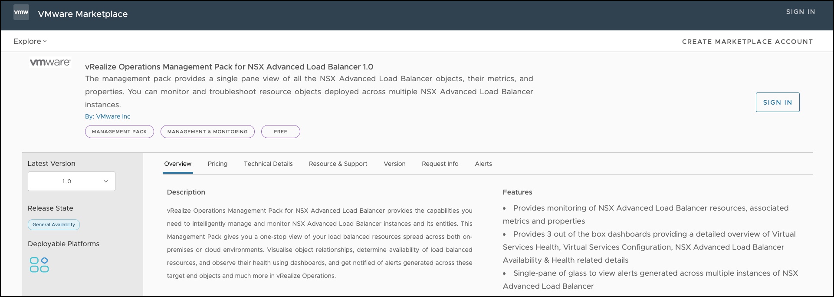Open the Technical Details tab

click(268, 164)
